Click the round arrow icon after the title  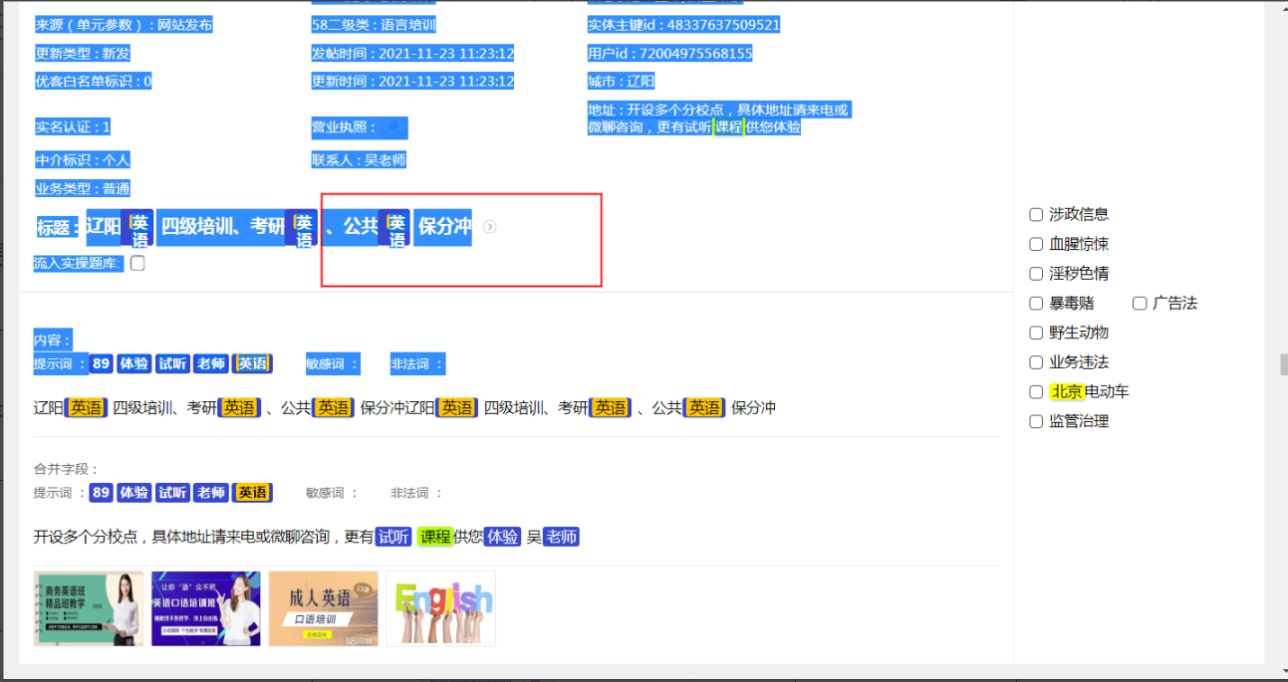tap(489, 227)
